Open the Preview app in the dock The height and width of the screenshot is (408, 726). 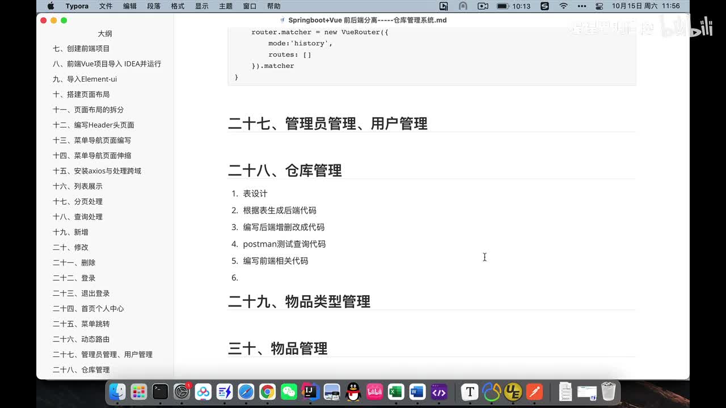pyautogui.click(x=332, y=392)
